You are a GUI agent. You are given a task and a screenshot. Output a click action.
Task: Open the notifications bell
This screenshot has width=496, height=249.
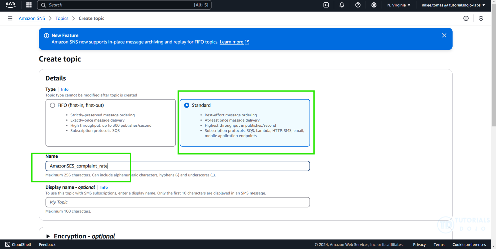342,5
